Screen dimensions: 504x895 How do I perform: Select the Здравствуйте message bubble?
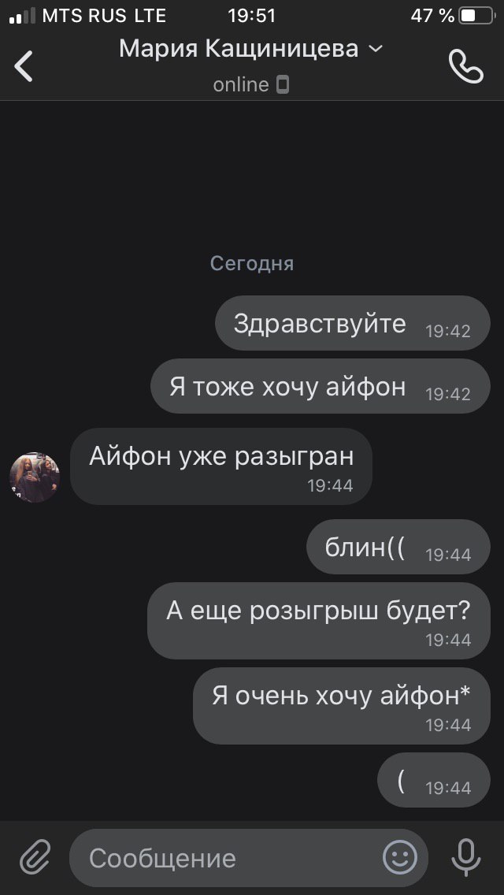tap(353, 323)
